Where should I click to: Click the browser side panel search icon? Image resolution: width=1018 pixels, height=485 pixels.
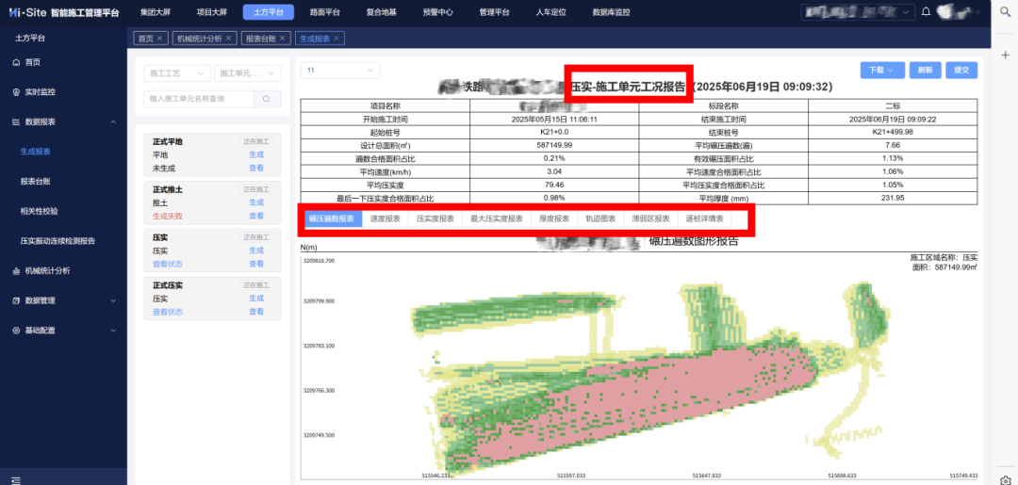point(1005,12)
